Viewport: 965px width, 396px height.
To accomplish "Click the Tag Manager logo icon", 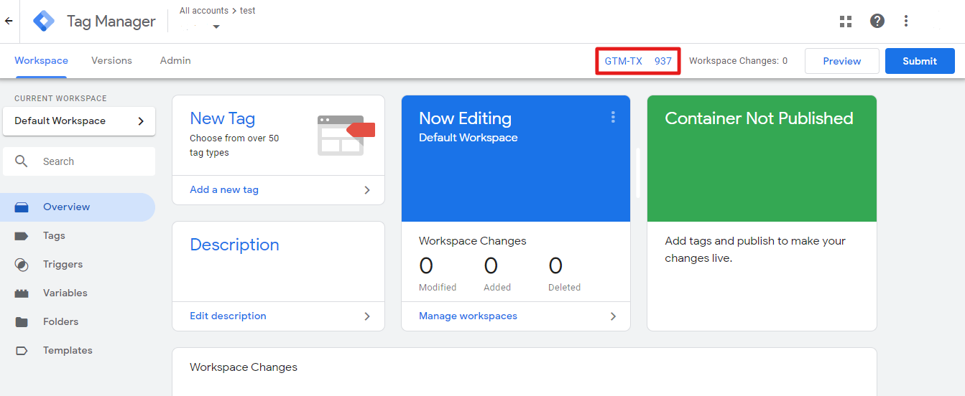I will (x=44, y=21).
